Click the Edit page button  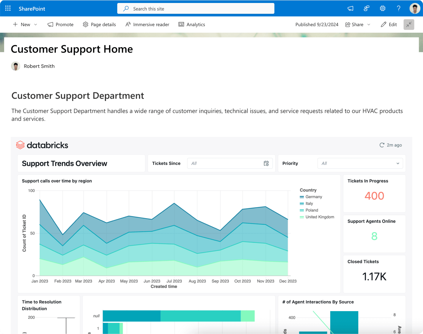click(389, 25)
